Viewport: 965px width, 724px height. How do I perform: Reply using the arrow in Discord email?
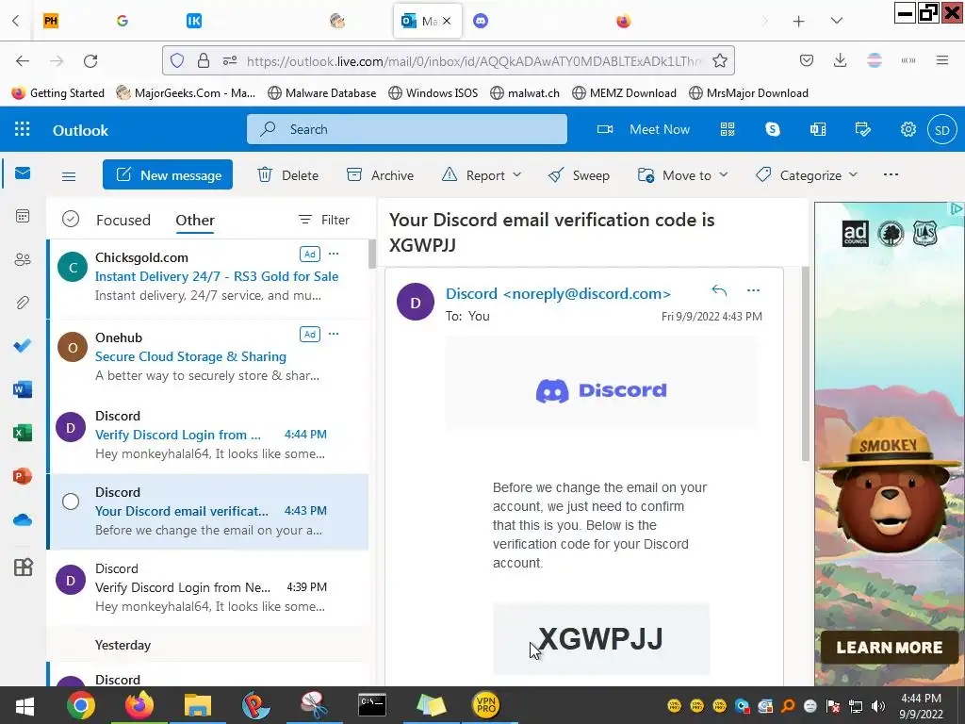tap(719, 290)
